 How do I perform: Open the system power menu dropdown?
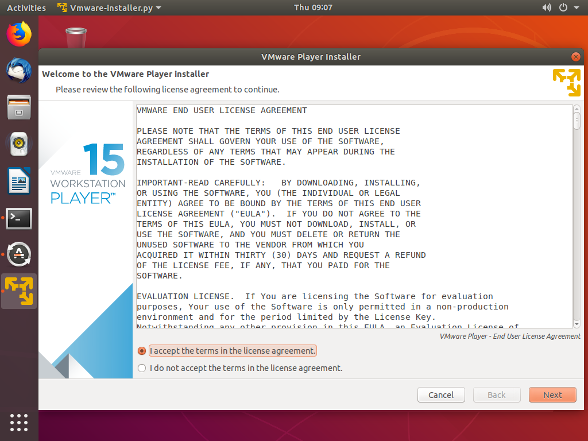(x=568, y=7)
